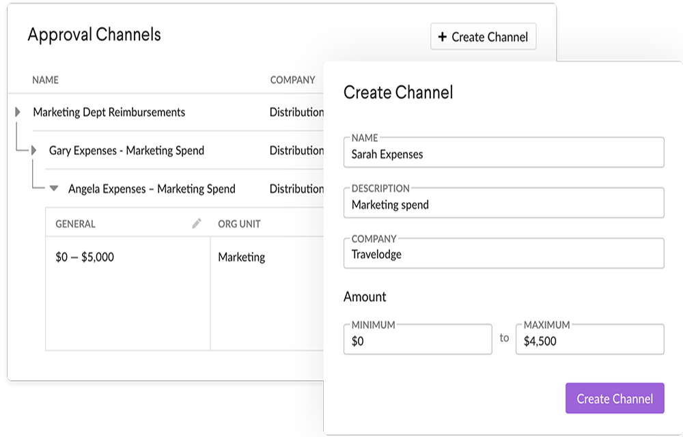683x437 pixels.
Task: Click the $0 — $5,000 range cell
Action: [x=85, y=257]
